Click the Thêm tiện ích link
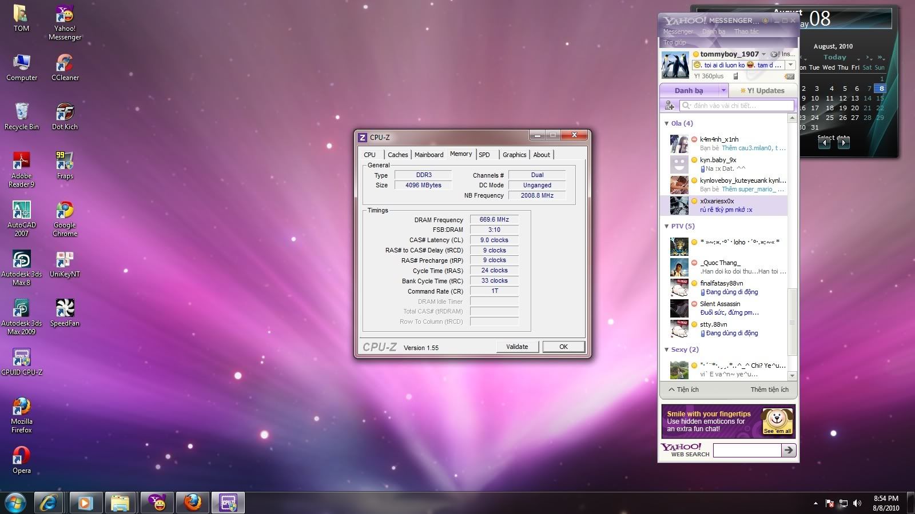This screenshot has width=915, height=514. click(770, 389)
